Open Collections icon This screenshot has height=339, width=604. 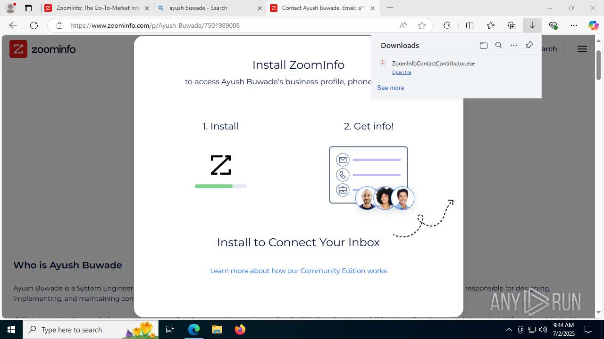pos(512,25)
